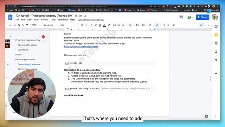
Task: Open the Help menu
Action: (72, 20)
